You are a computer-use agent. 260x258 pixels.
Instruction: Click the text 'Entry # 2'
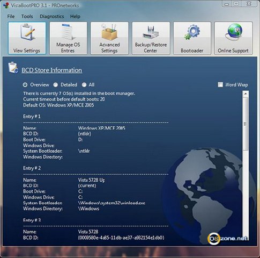tap(32, 168)
